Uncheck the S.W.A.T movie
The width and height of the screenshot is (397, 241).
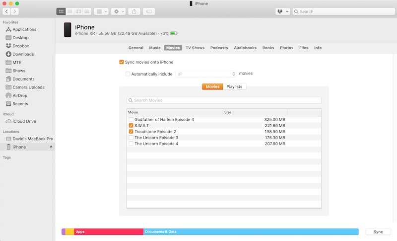click(131, 126)
